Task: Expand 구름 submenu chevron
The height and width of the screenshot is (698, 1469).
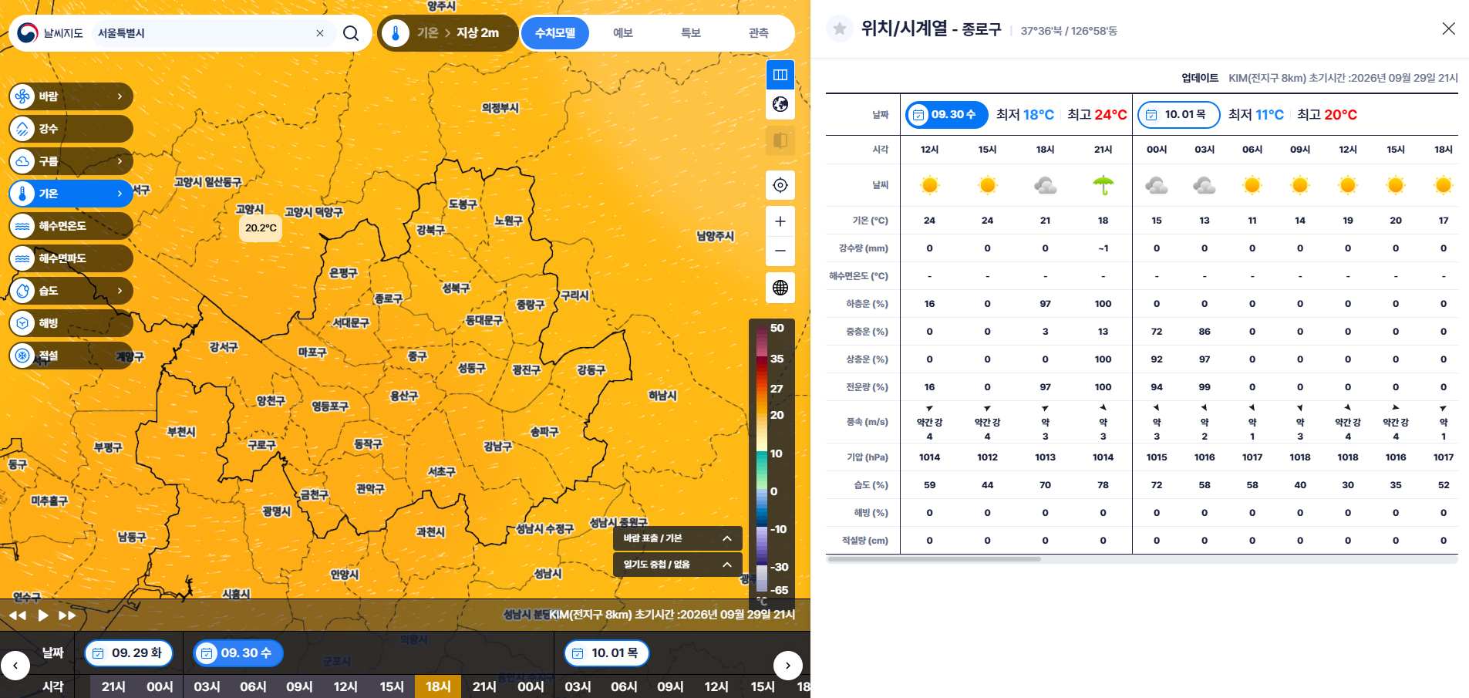Action: (120, 161)
